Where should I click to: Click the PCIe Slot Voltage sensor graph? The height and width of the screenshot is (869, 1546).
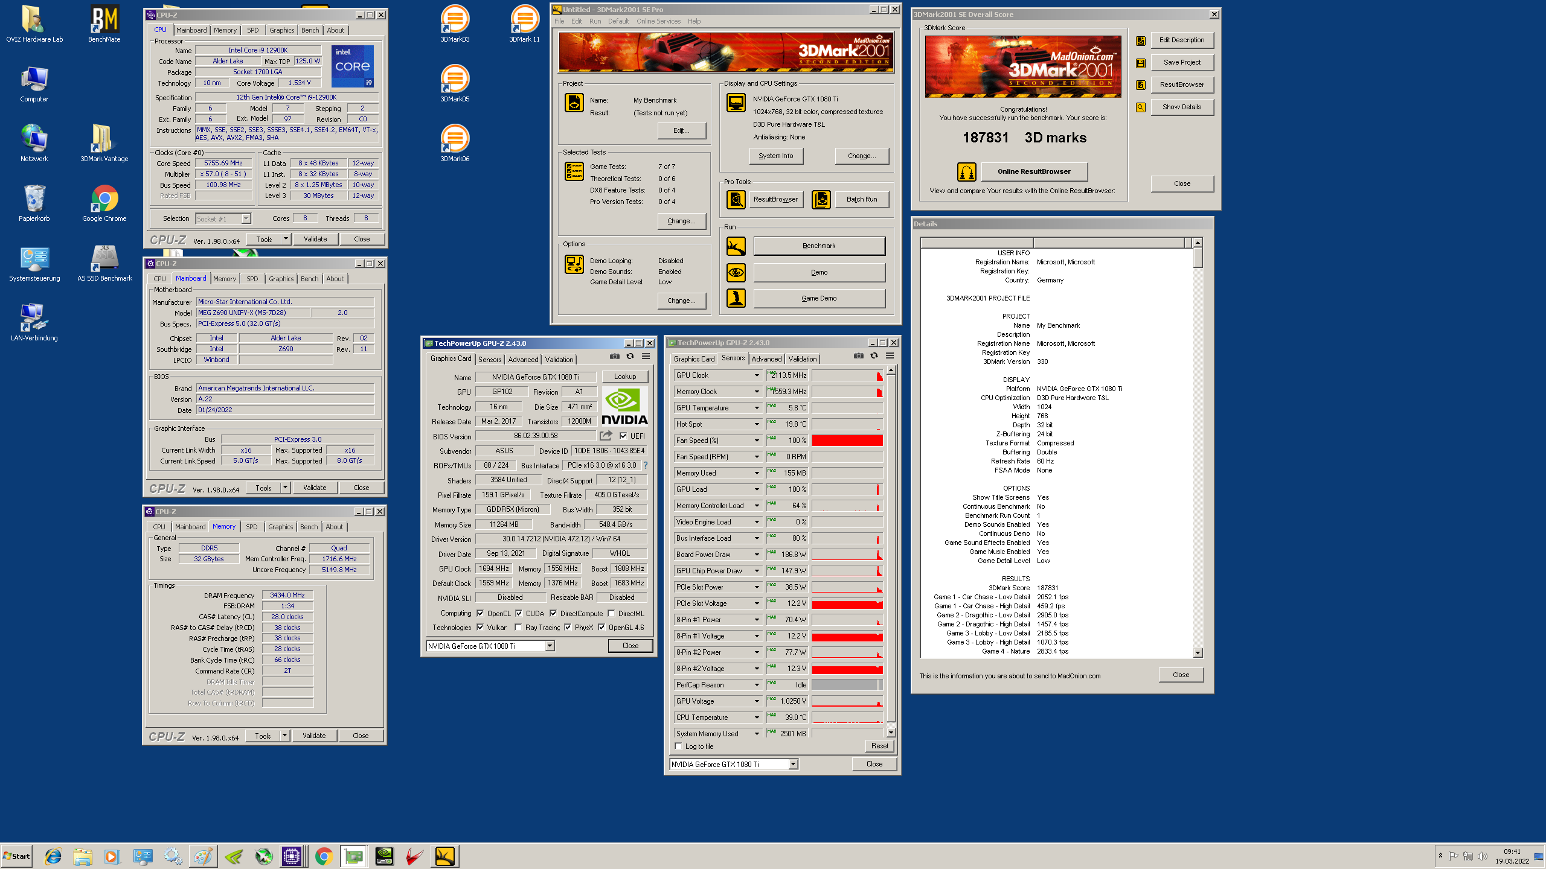847,603
